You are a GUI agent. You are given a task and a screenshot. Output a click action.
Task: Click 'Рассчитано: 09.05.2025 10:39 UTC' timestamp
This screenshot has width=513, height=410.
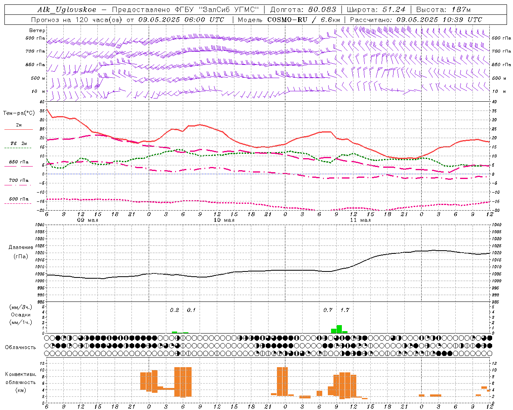tap(416, 20)
